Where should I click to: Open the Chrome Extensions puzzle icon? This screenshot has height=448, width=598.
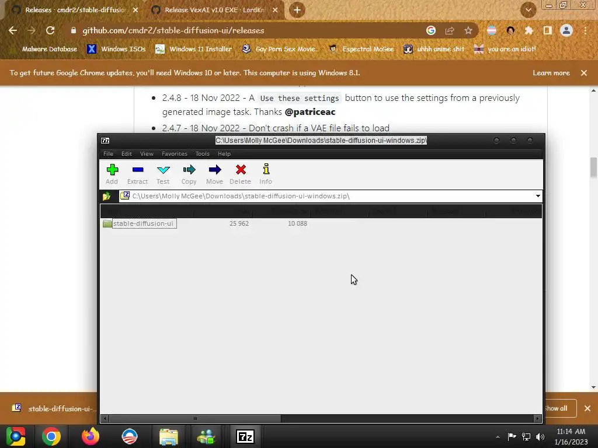(x=529, y=30)
